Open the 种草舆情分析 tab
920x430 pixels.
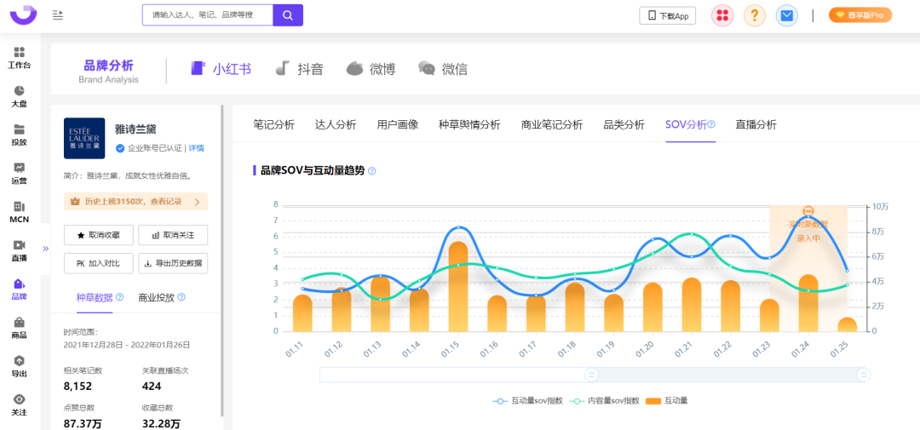click(x=469, y=124)
